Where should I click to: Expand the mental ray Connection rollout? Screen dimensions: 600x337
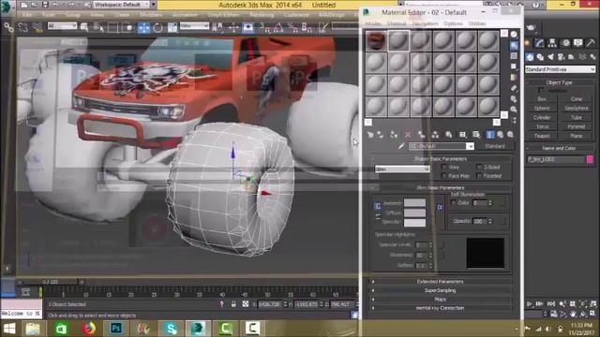(x=440, y=308)
